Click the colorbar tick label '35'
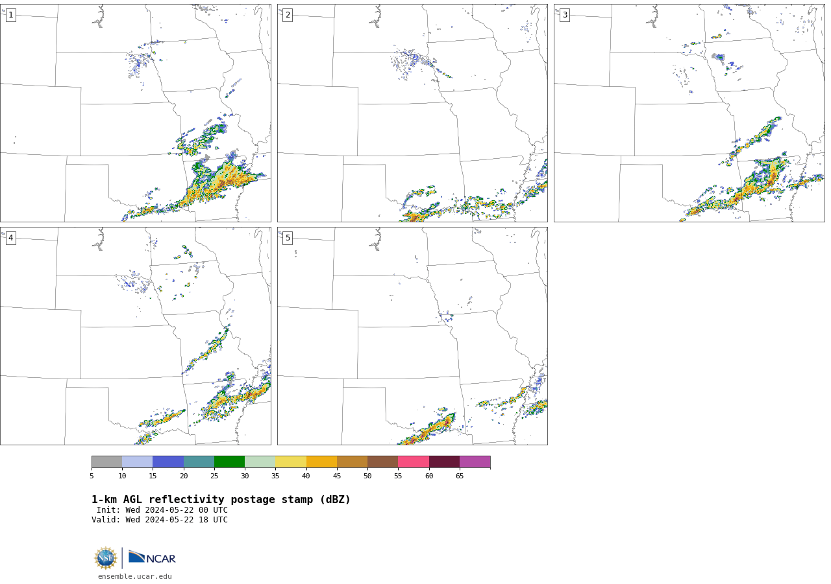The image size is (831, 584). click(275, 476)
